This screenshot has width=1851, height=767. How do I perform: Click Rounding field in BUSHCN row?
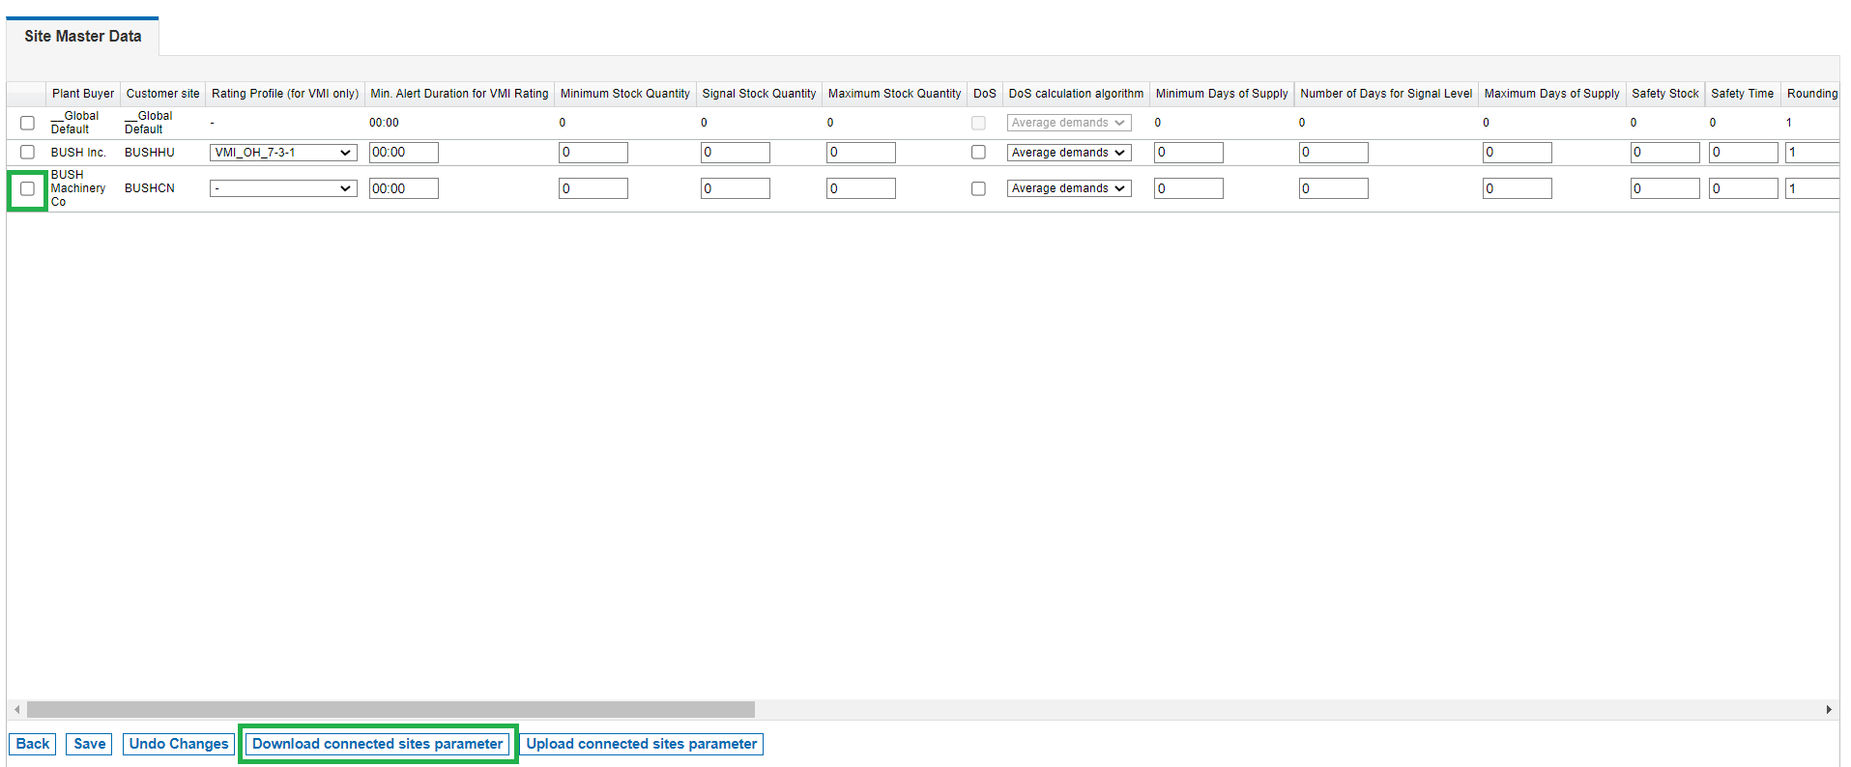coord(1812,188)
